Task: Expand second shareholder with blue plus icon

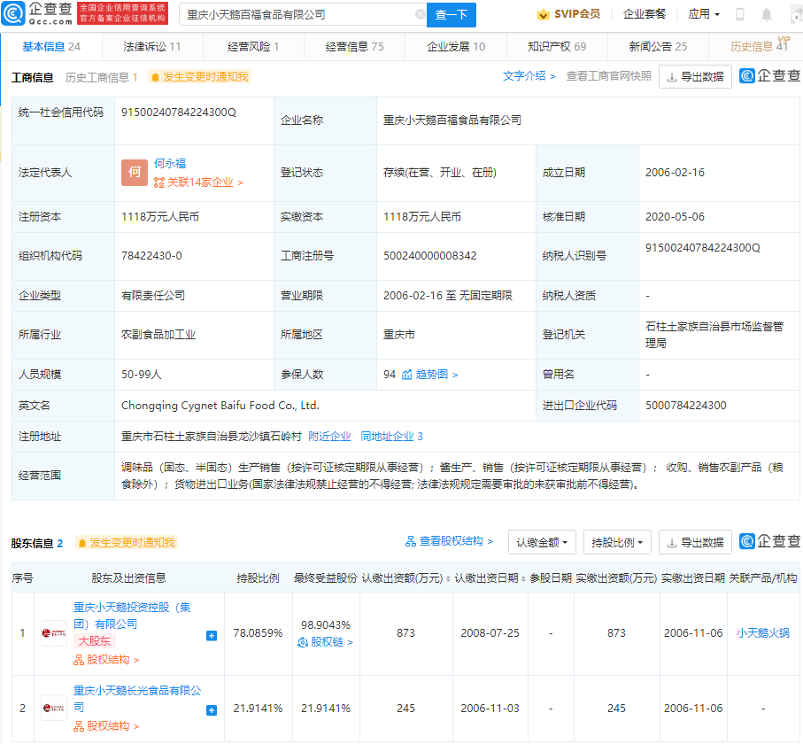Action: point(212,709)
